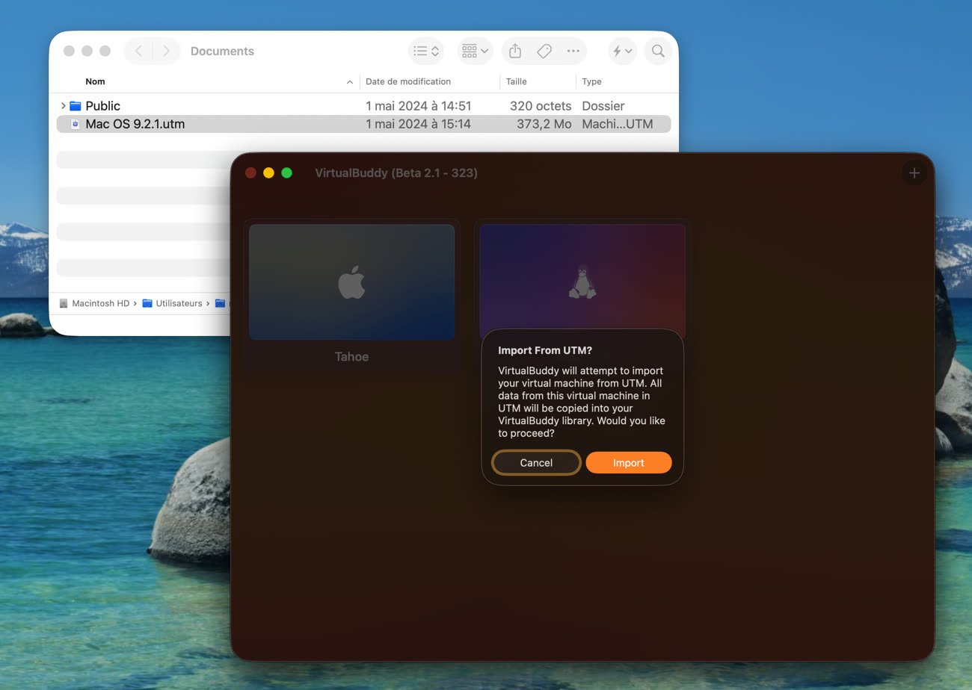Click the Tahoe label under the thumbnail
The width and height of the screenshot is (972, 690).
point(351,357)
